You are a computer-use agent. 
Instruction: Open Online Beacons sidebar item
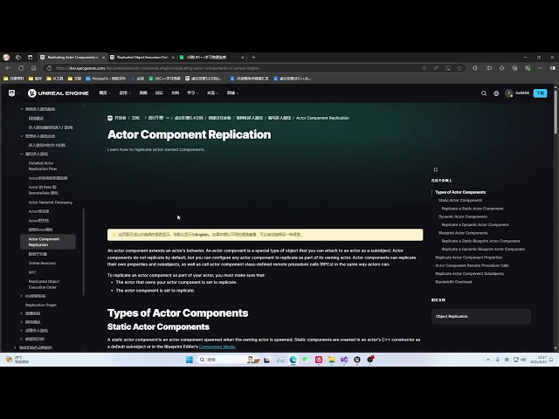(x=42, y=263)
